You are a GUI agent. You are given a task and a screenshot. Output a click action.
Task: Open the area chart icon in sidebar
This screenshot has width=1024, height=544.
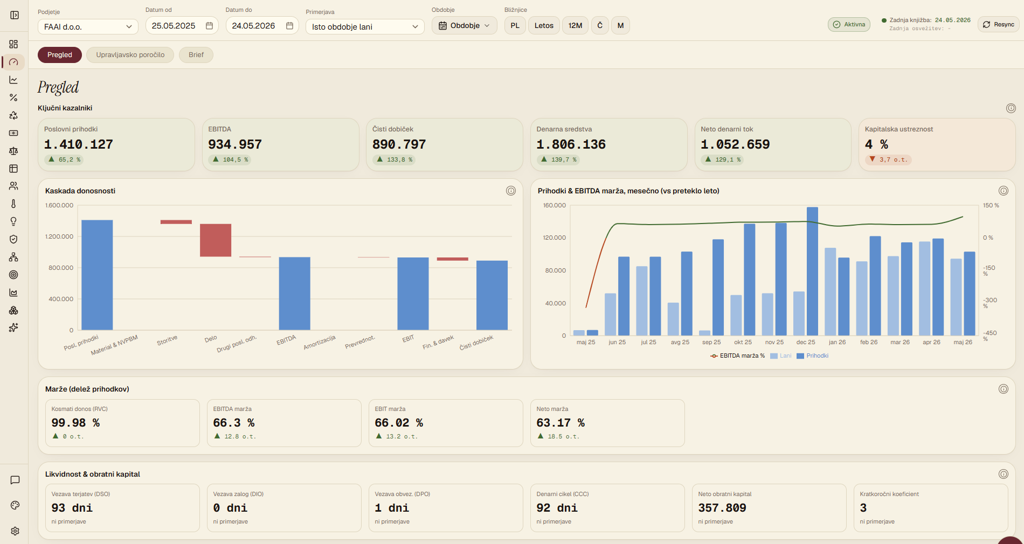pyautogui.click(x=13, y=292)
